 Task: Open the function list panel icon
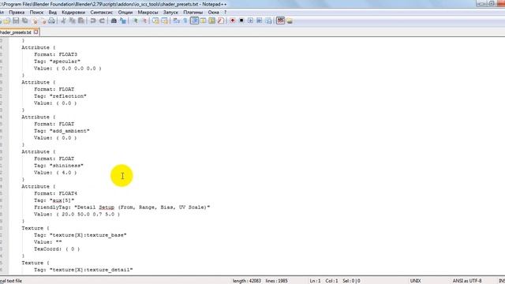pos(221,21)
